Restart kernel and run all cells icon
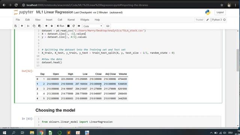The width and height of the screenshot is (240, 135). tap(79, 26)
